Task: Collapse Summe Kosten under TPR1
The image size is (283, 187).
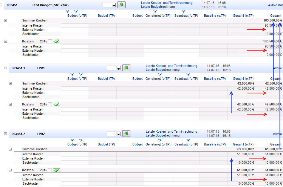Action: pos(10,84)
